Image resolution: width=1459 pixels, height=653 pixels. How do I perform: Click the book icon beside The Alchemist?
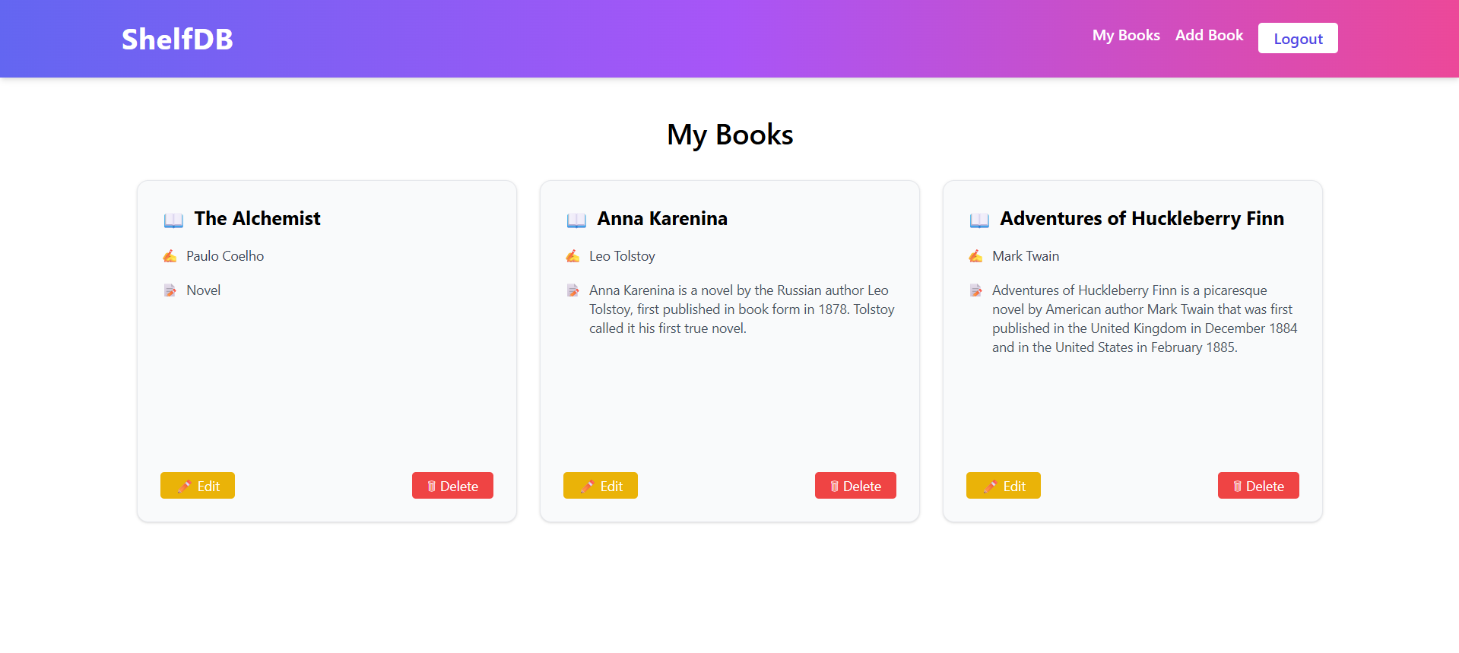tap(173, 220)
